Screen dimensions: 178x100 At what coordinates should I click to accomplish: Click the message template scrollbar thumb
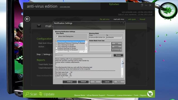click(x=122, y=64)
